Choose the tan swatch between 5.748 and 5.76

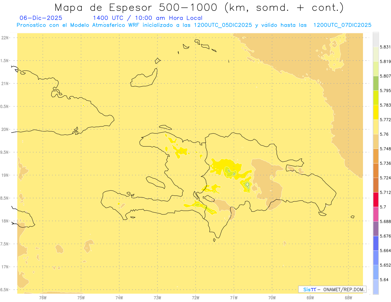coord(376,141)
